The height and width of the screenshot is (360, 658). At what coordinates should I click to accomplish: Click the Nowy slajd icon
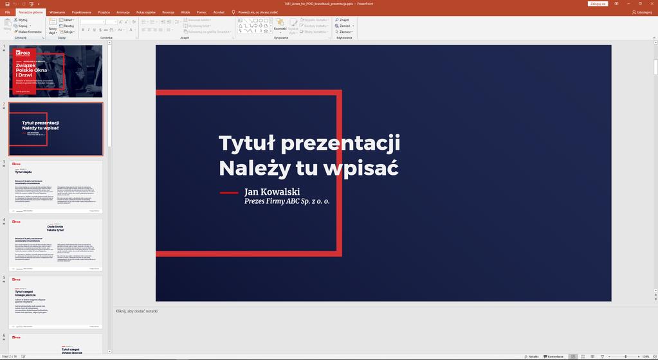[53, 22]
